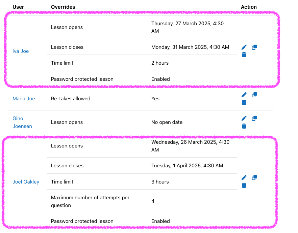Delete Joel Oakley's override
Viewport: 298px width, 233px height.
(244, 186)
